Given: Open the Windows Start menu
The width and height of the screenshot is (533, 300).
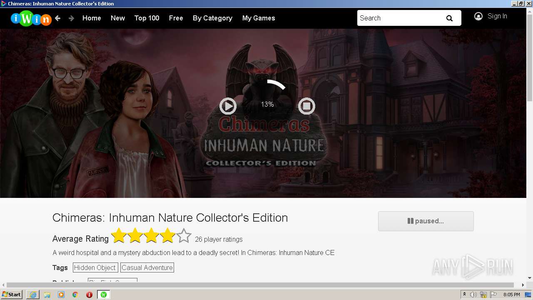Looking at the screenshot, I should (11, 295).
